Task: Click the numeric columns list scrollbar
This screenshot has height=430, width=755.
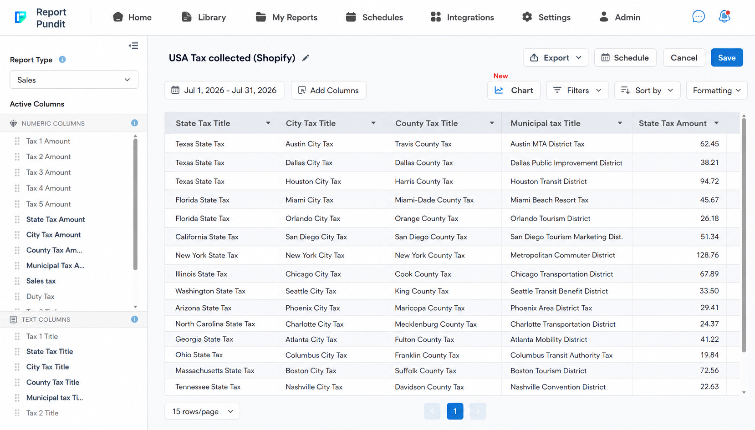Action: pos(135,204)
